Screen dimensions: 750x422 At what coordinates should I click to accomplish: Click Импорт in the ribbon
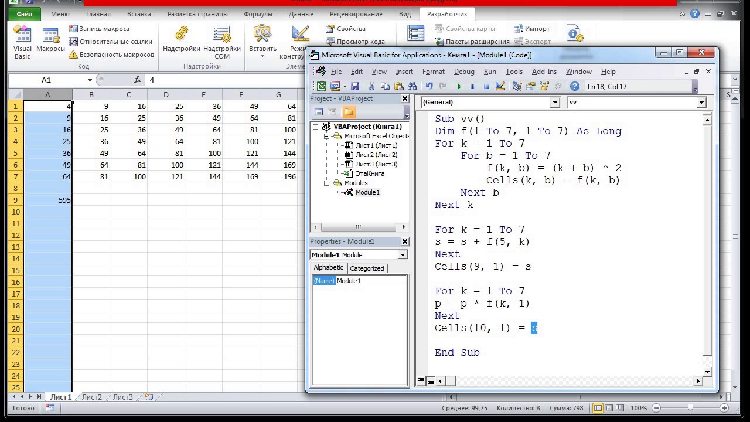pos(532,29)
